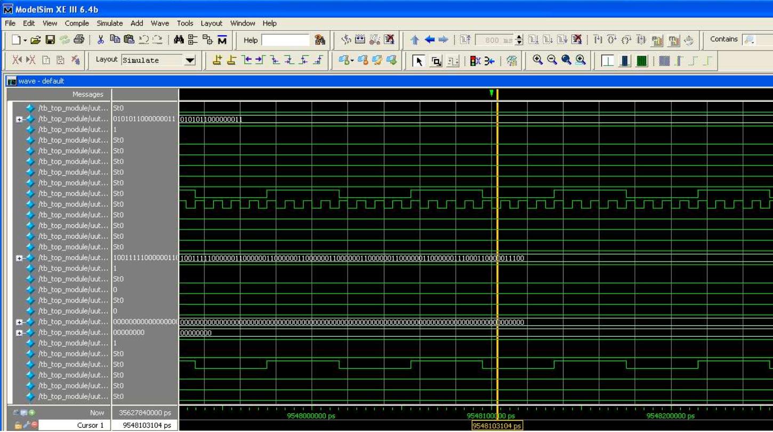The width and height of the screenshot is (773, 432).
Task: Open the Layout menu
Action: (212, 23)
